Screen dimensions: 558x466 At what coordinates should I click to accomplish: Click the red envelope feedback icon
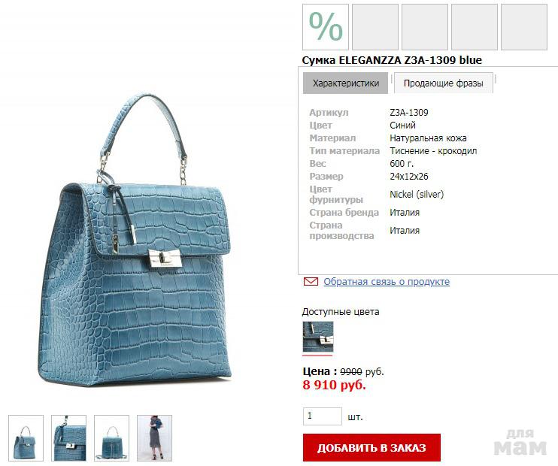[311, 281]
